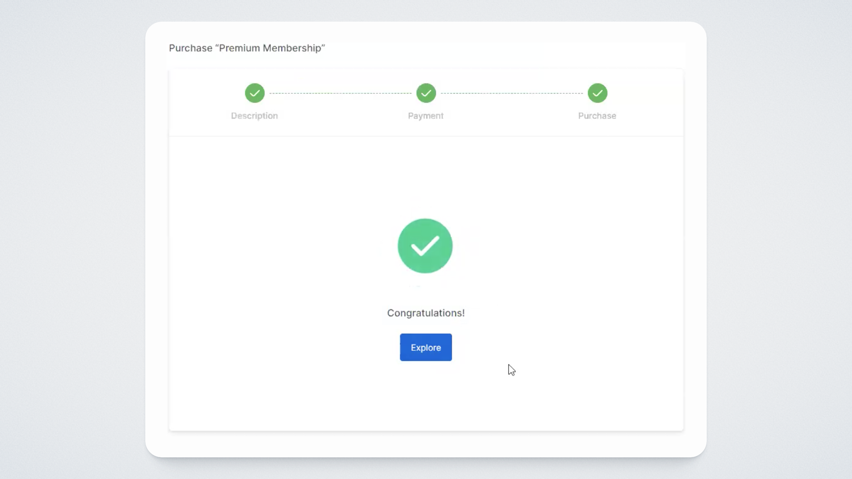Viewport: 852px width, 479px height.
Task: Click the outer card margin below the inner panel
Action: 426,444
